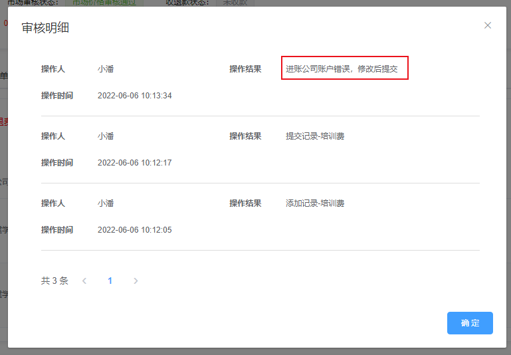Click operator 小潘 in the 10:13:34 record
The width and height of the screenshot is (511, 355).
[x=106, y=68]
